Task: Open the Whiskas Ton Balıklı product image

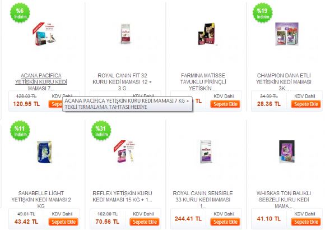Action: 287,151
